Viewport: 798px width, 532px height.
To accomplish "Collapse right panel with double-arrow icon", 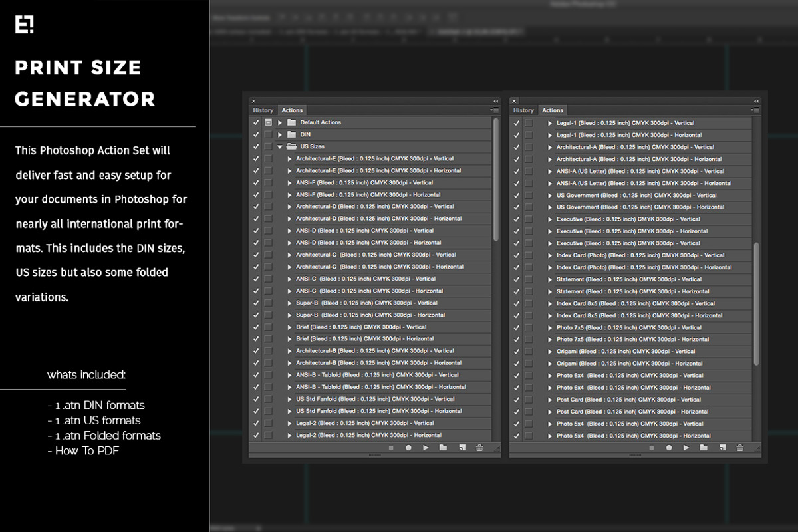I will 756,101.
